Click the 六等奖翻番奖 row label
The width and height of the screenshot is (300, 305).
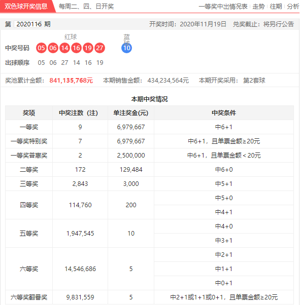click(29, 297)
